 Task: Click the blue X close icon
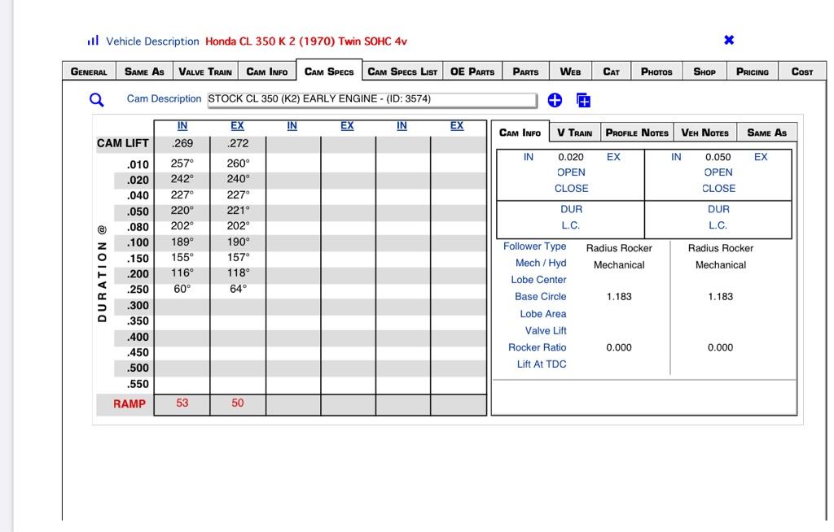729,40
